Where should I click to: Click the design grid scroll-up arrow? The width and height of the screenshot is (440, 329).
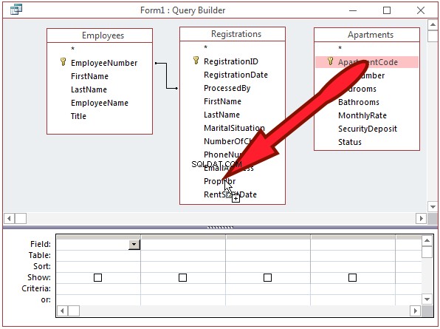427,240
